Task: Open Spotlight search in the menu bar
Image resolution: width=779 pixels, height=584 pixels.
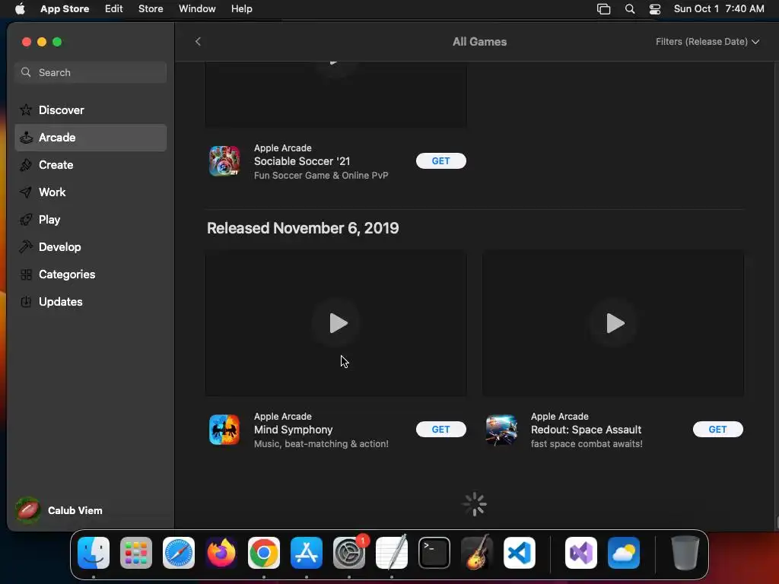Action: [x=629, y=9]
